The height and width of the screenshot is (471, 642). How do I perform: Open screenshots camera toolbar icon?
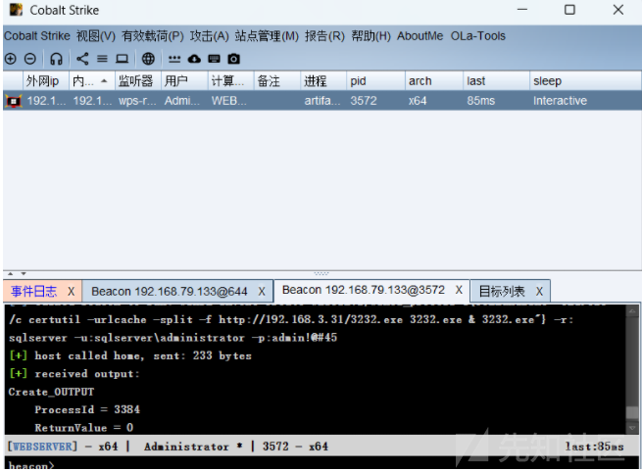pyautogui.click(x=234, y=59)
